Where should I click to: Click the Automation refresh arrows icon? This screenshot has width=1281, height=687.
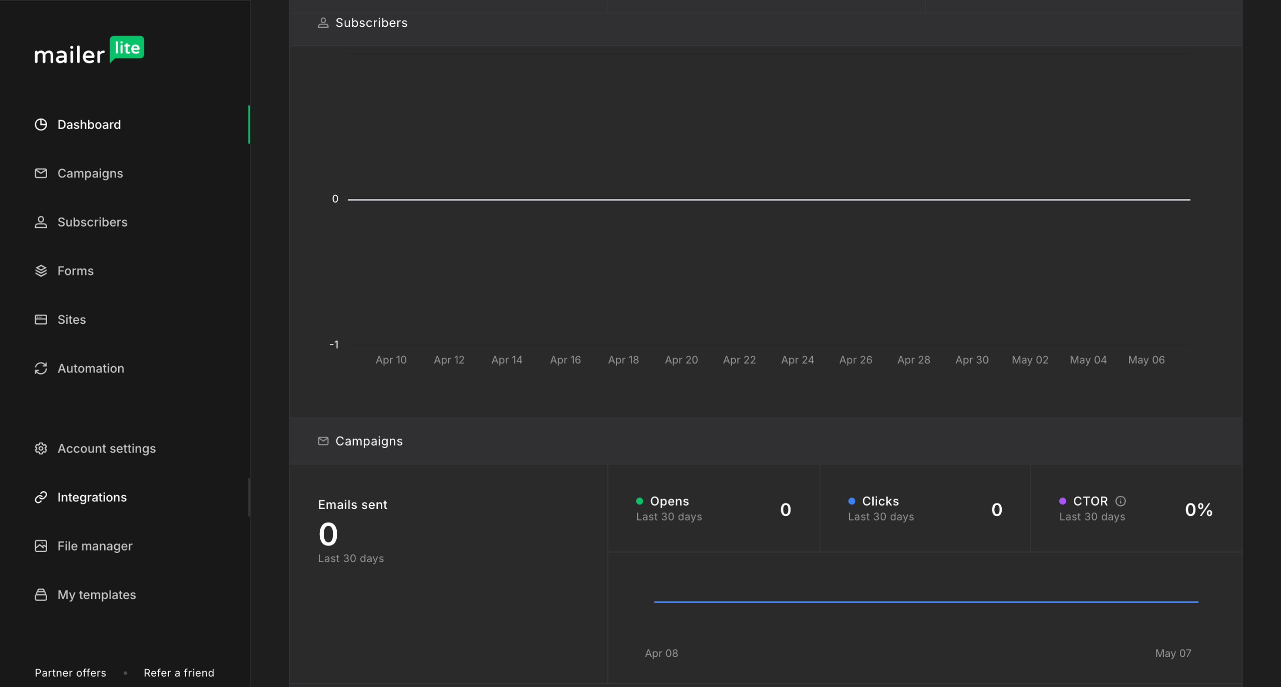click(x=41, y=368)
